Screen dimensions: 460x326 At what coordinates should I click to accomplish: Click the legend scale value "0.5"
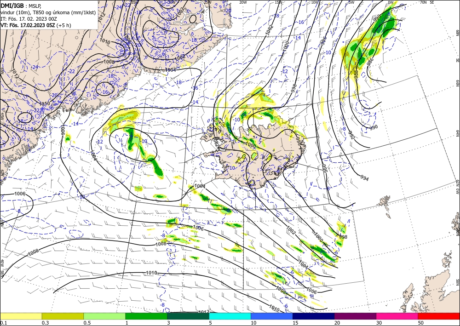point(87,323)
